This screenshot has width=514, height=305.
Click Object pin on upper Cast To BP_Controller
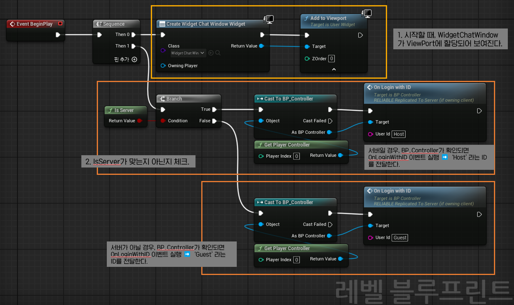point(261,121)
